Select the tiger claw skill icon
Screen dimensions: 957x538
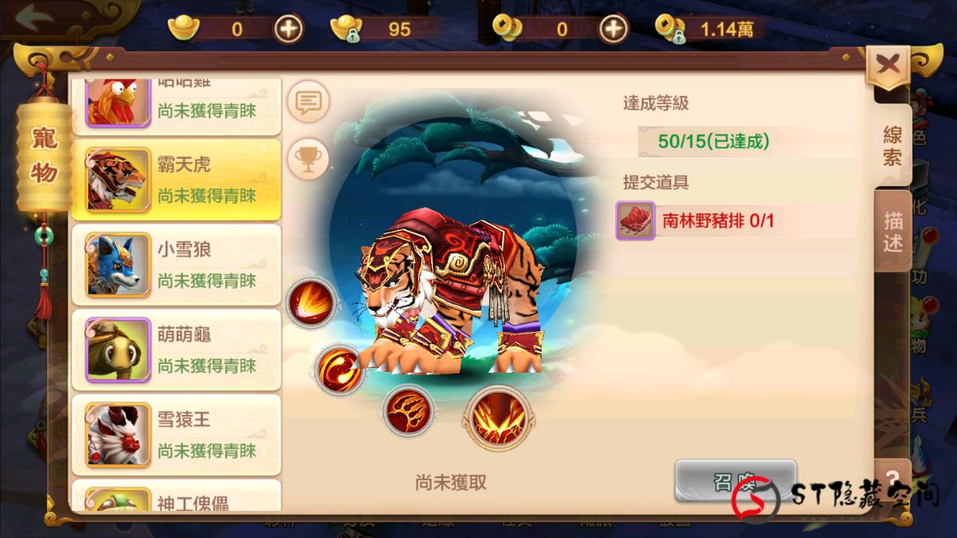[408, 412]
